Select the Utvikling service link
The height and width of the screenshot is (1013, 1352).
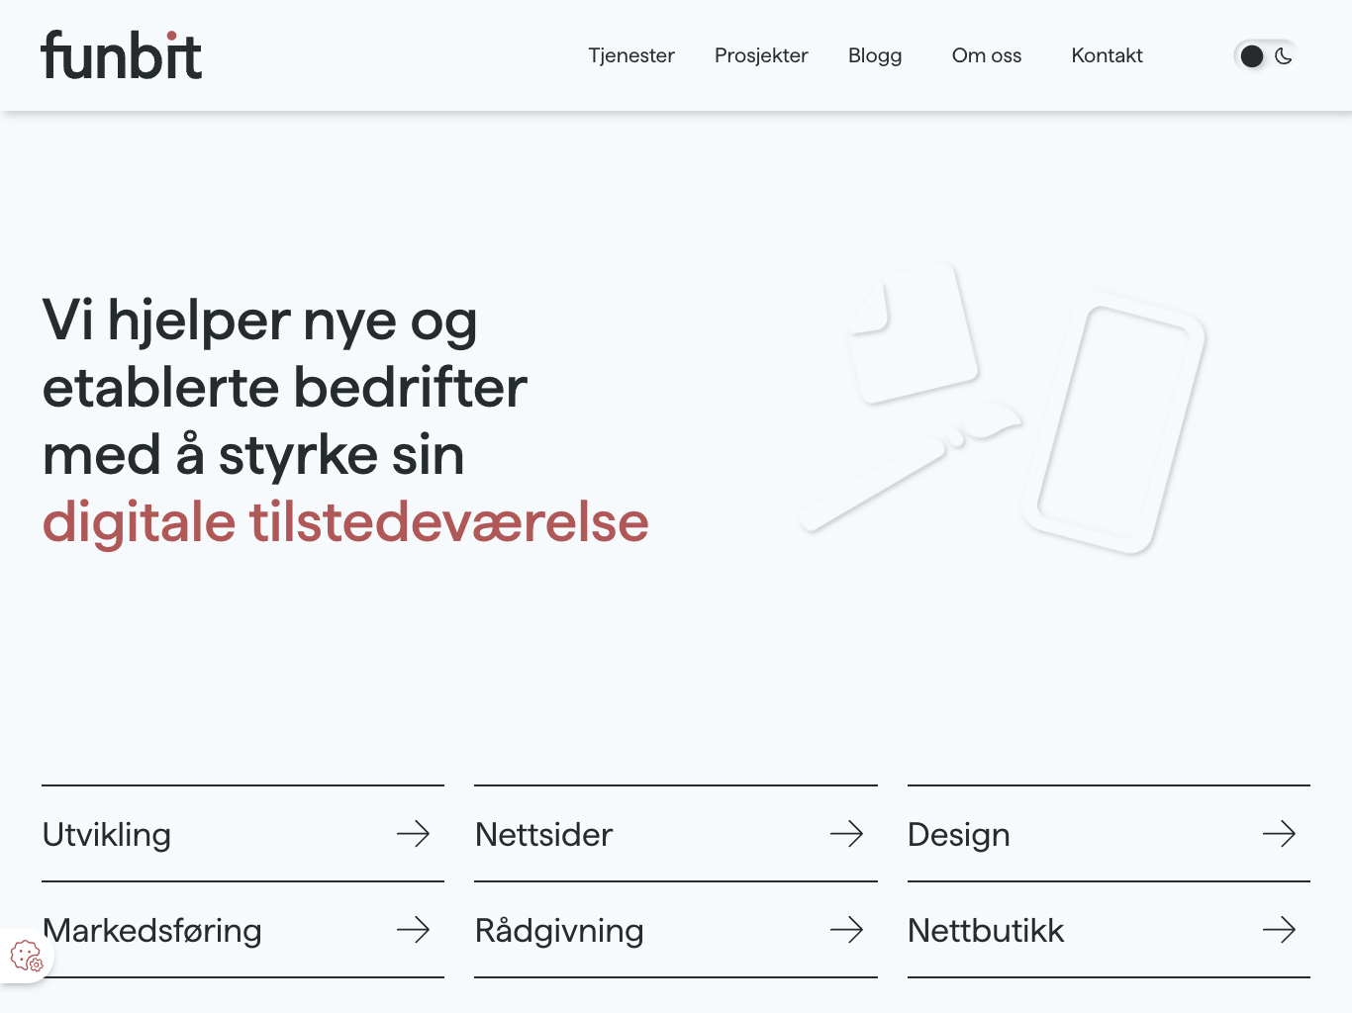point(107,835)
